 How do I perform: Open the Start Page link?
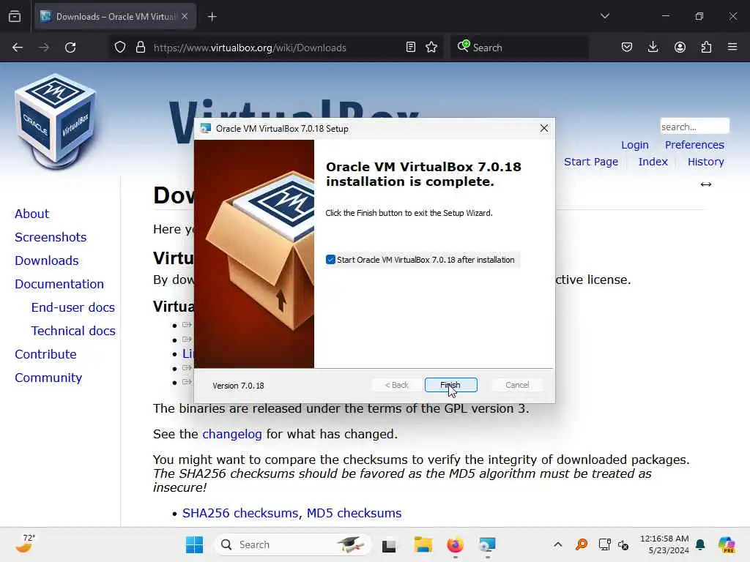[591, 162]
